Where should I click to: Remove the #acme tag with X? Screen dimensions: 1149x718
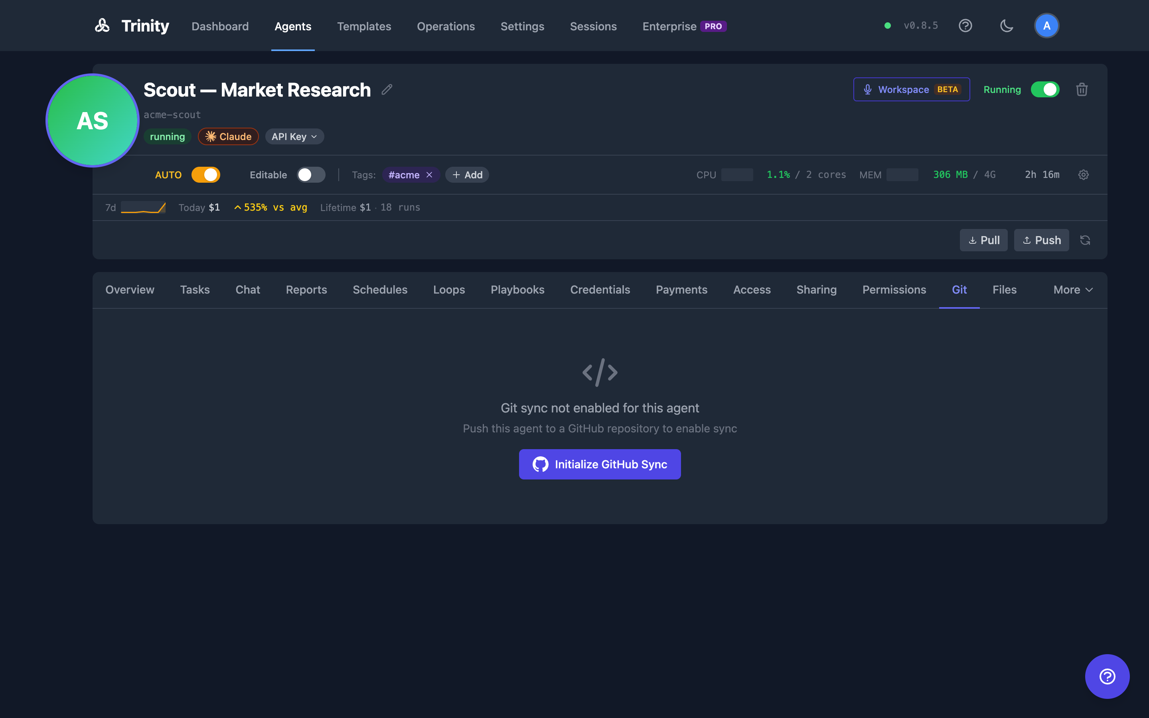(429, 175)
